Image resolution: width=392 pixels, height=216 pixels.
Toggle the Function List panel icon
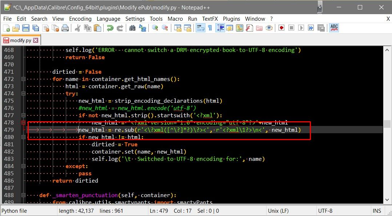click(249, 28)
